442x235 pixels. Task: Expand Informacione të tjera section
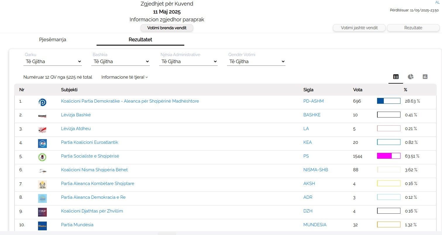coord(125,77)
